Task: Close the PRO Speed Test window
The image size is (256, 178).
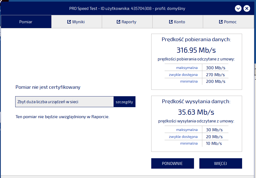Action: (247, 9)
